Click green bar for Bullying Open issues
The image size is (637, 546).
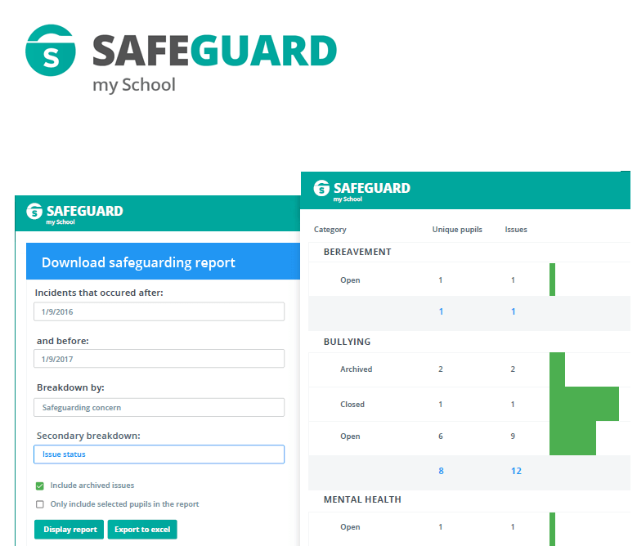(572, 437)
